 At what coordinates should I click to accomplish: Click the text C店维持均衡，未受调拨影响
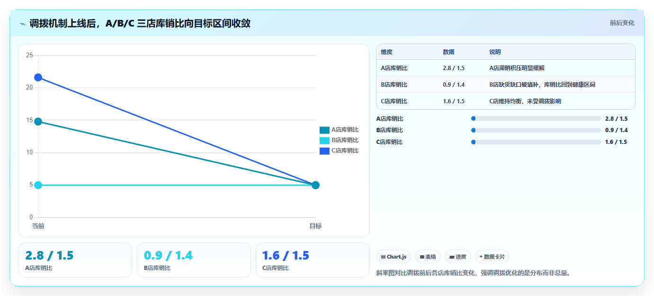point(525,101)
